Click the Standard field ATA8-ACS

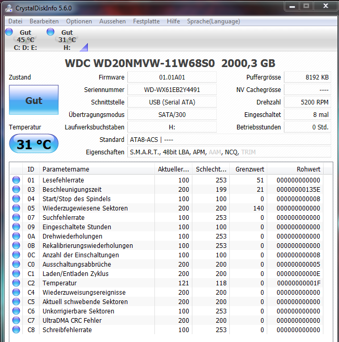pos(229,140)
